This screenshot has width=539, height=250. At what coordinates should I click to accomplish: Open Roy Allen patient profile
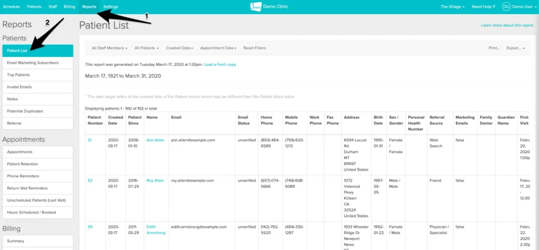pyautogui.click(x=155, y=180)
